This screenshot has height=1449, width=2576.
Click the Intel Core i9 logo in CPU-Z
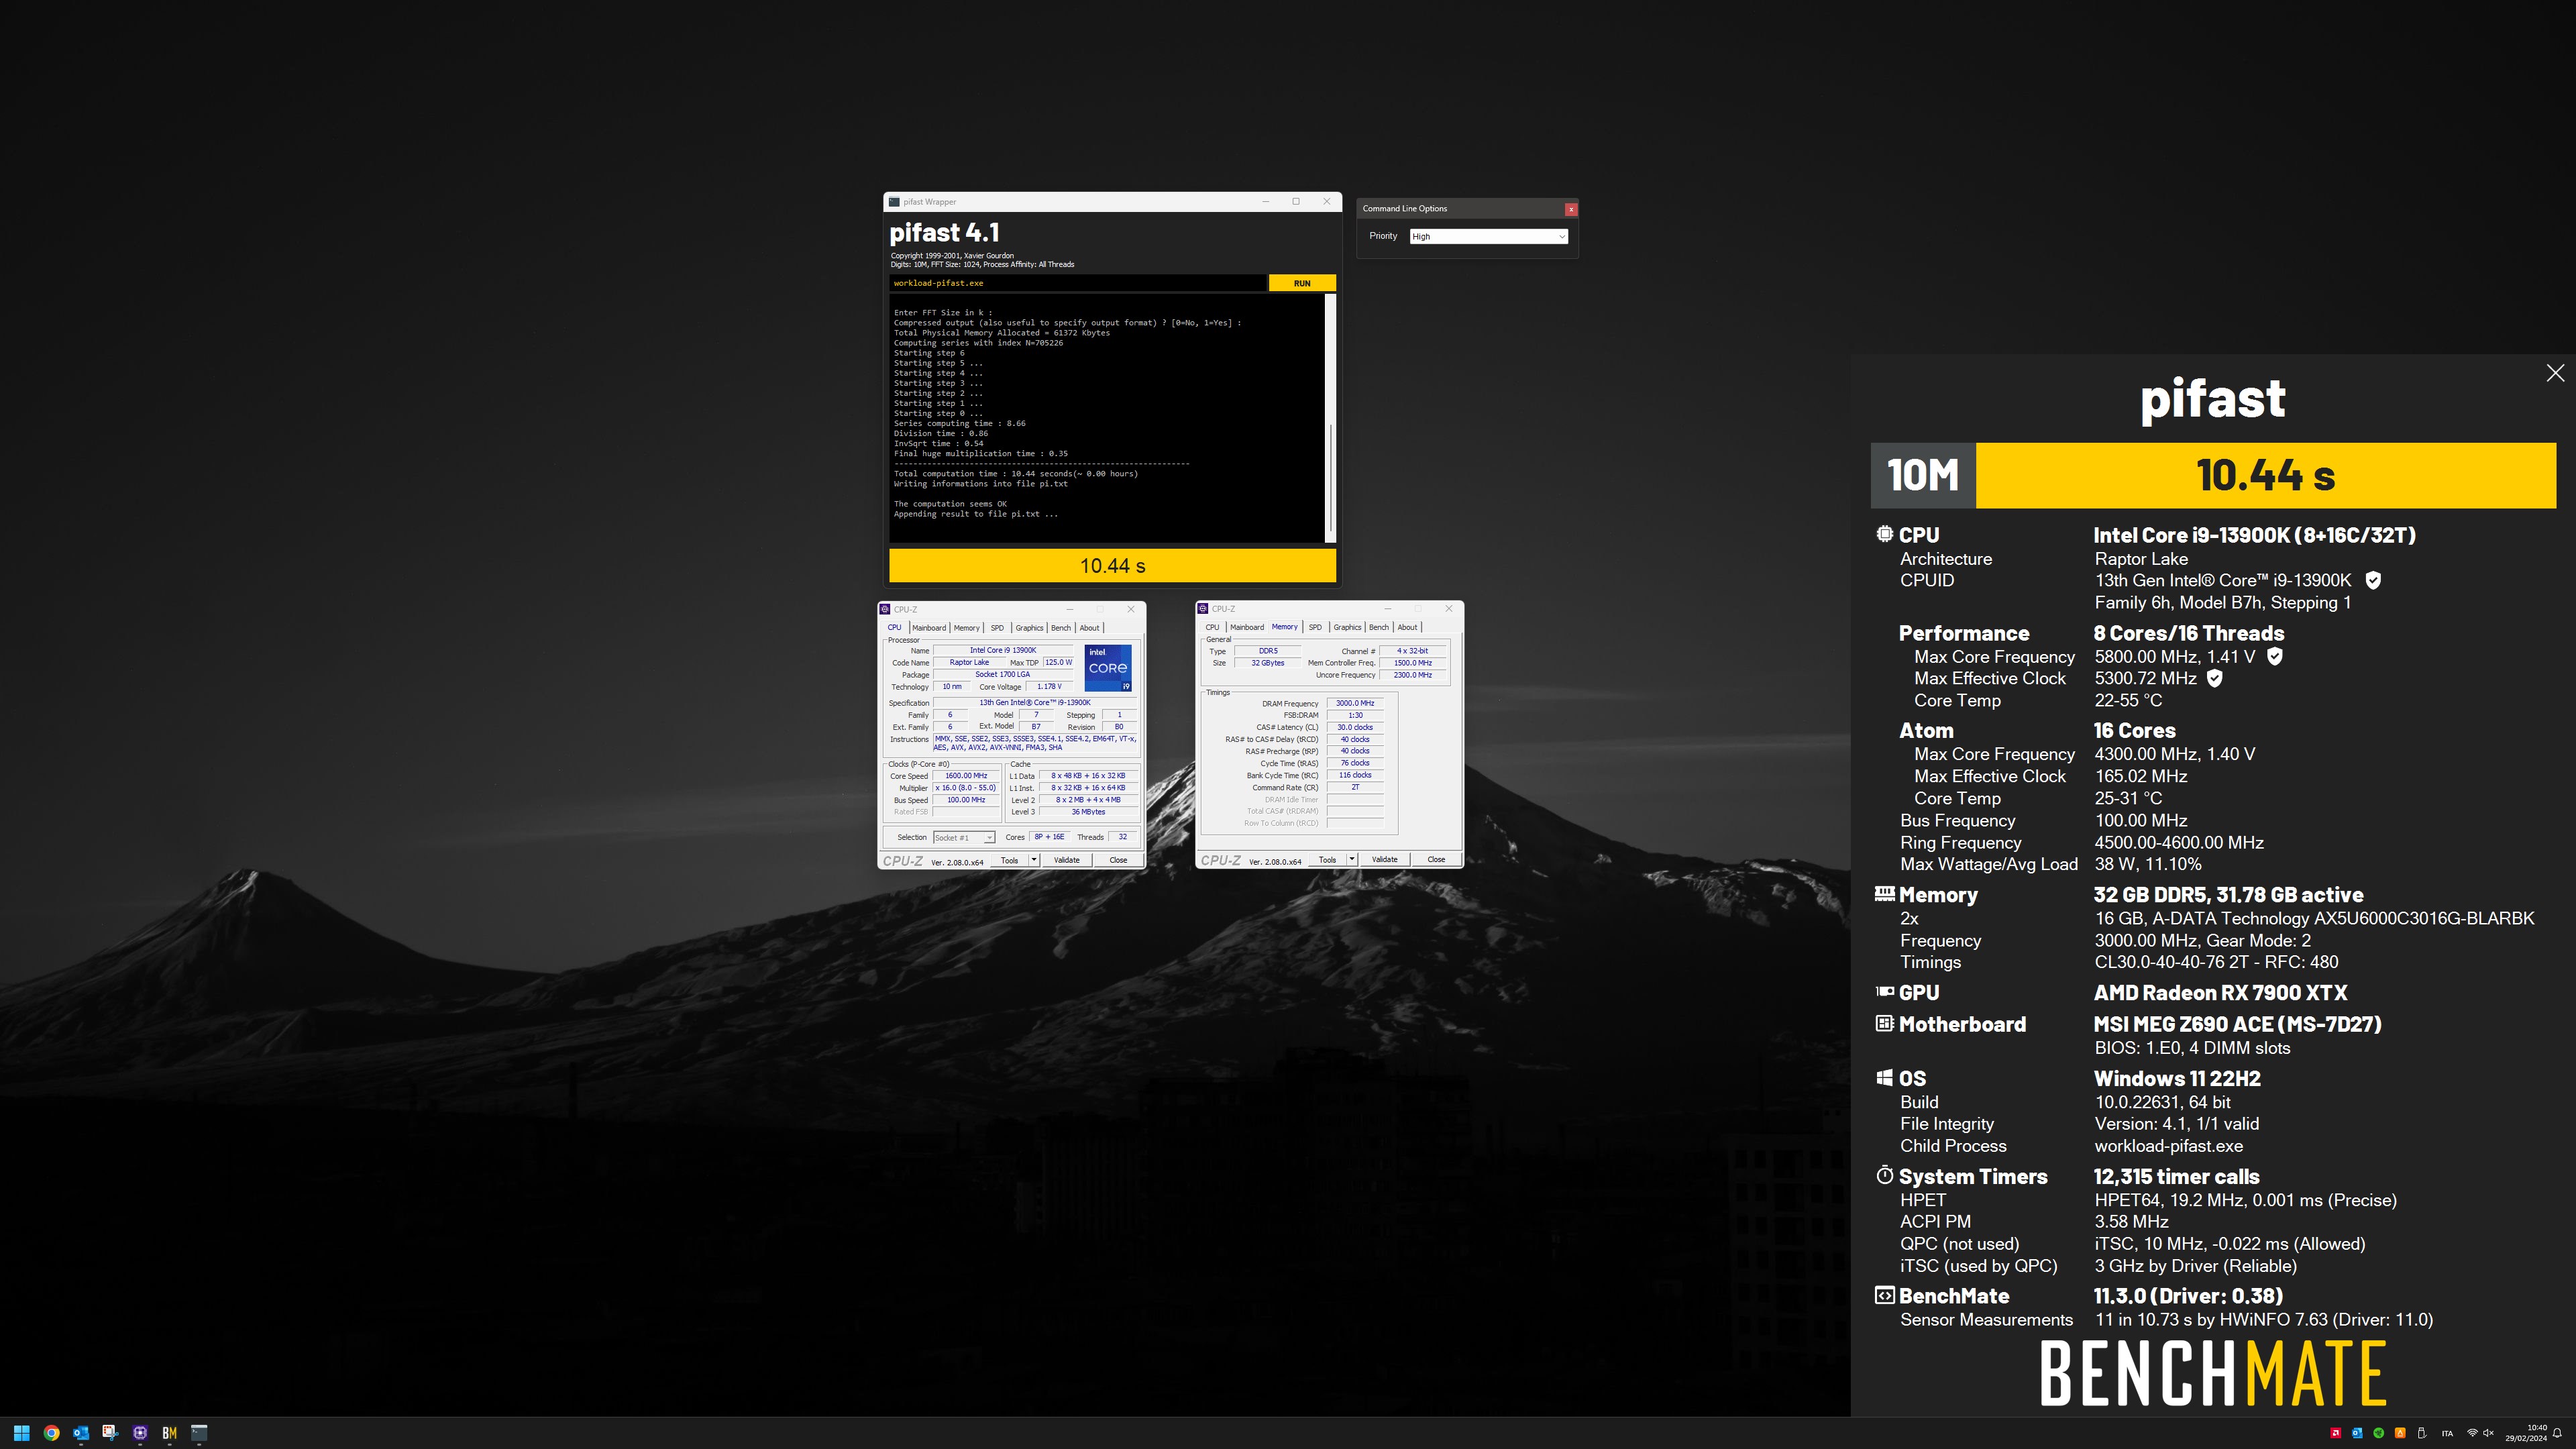(1108, 667)
